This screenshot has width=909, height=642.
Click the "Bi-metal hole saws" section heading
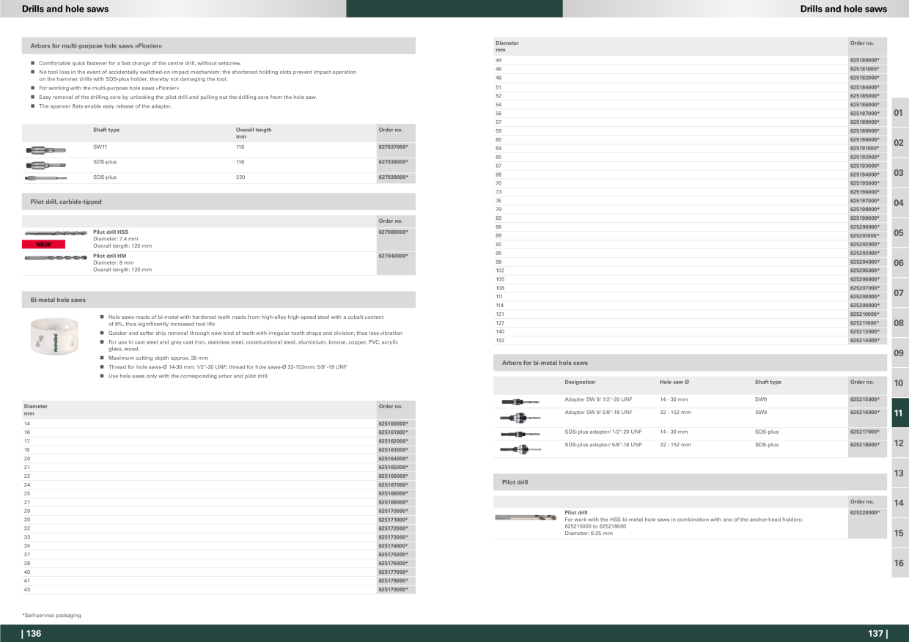pos(58,300)
